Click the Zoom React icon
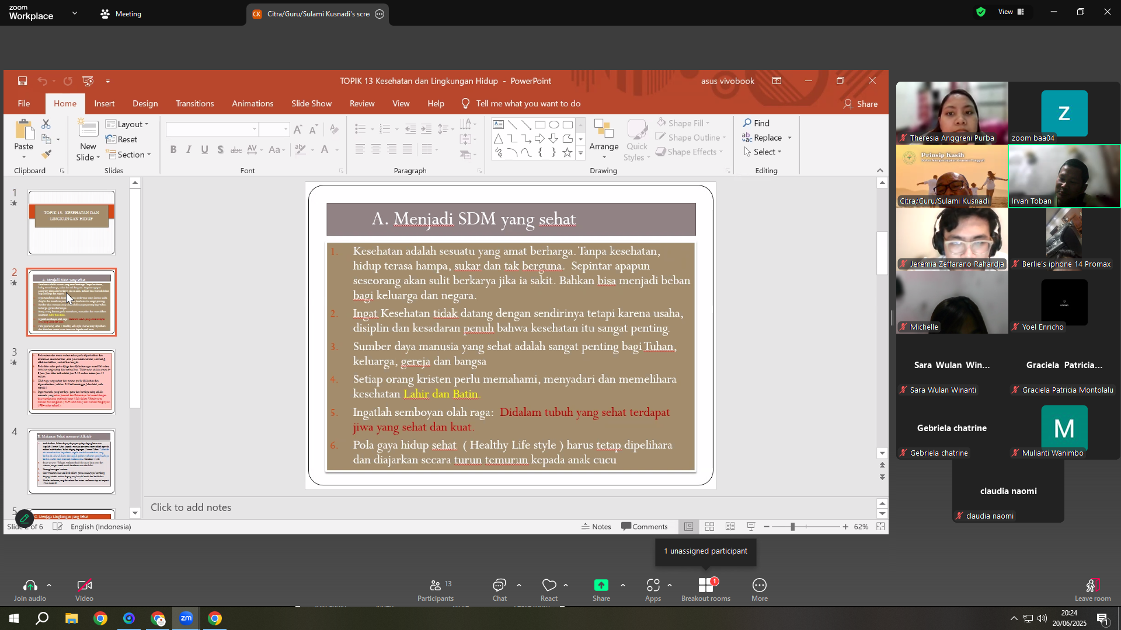This screenshot has width=1121, height=630. point(549,590)
